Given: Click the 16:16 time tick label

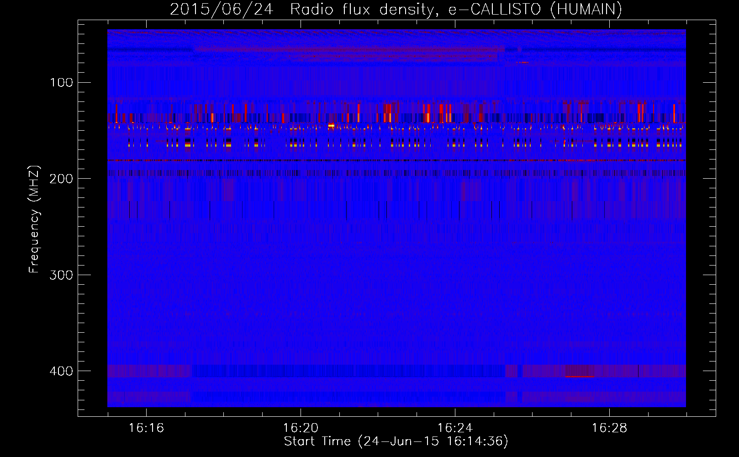Looking at the screenshot, I should click(146, 428).
